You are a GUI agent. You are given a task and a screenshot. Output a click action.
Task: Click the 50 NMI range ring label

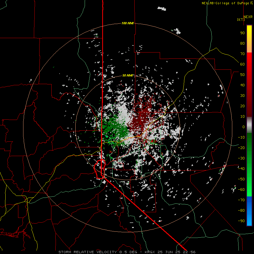[128, 75]
